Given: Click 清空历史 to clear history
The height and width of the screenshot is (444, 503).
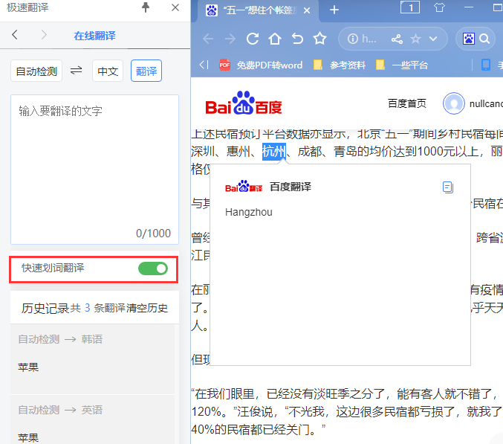Looking at the screenshot, I should (147, 308).
